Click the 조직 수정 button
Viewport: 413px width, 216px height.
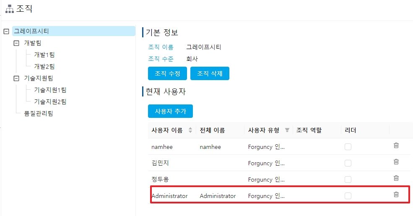click(x=167, y=73)
